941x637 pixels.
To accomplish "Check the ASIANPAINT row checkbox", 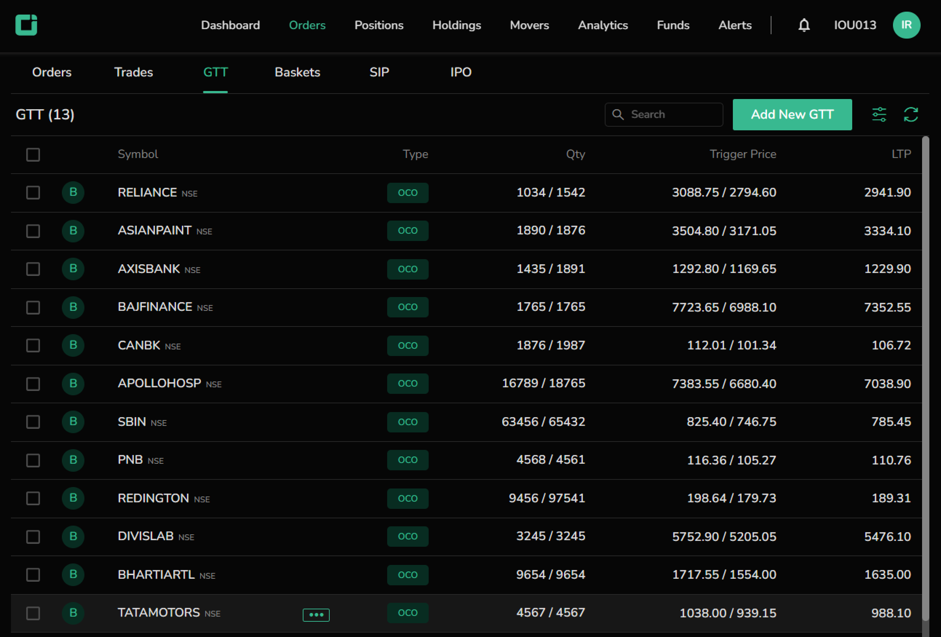I will pyautogui.click(x=33, y=231).
